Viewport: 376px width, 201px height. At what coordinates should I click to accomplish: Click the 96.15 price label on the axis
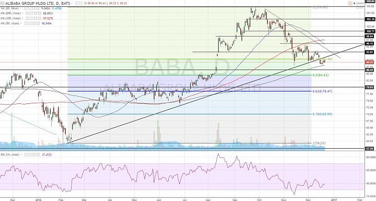(x=370, y=44)
